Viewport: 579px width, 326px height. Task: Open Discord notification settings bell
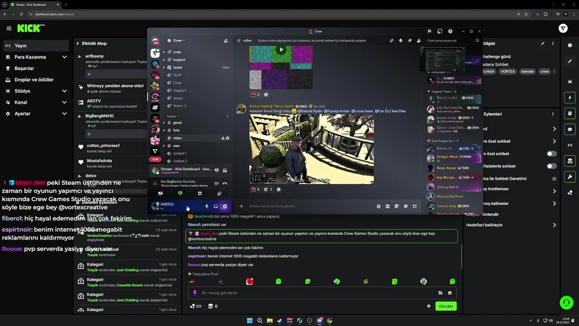coord(401,40)
